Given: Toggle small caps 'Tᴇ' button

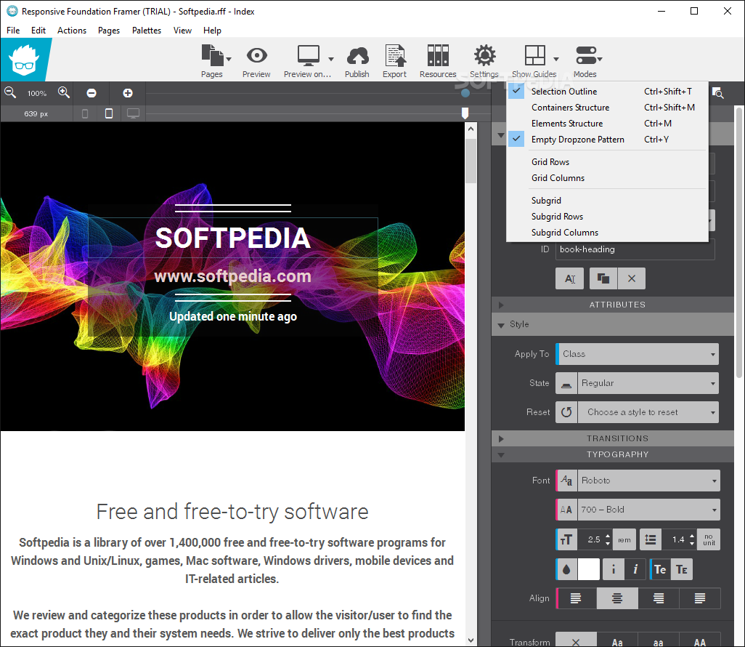Looking at the screenshot, I should coord(682,569).
